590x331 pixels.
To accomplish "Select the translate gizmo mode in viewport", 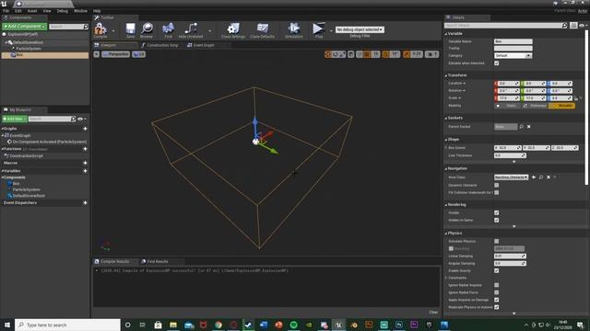I will [x=328, y=54].
